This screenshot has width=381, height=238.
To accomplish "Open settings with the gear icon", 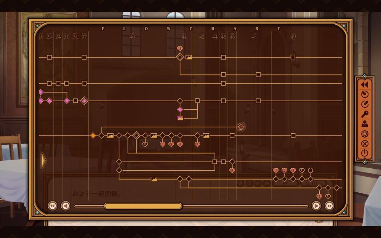I will click(365, 134).
